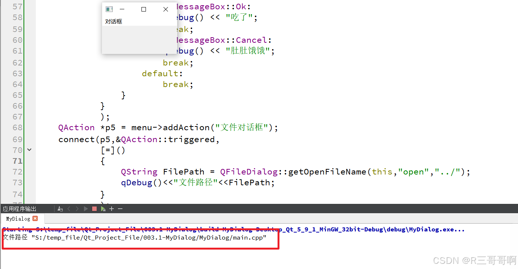Click the default: keyword line

point(162,74)
